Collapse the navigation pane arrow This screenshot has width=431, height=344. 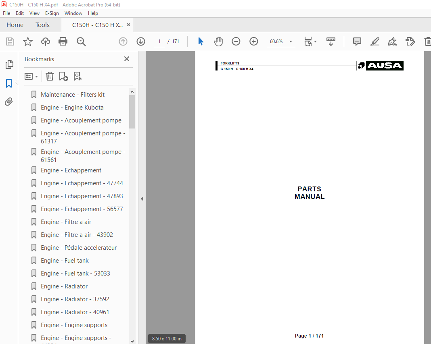point(142,199)
